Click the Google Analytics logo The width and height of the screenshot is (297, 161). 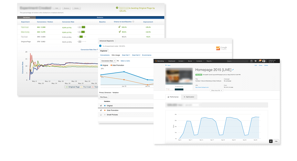(x=221, y=48)
